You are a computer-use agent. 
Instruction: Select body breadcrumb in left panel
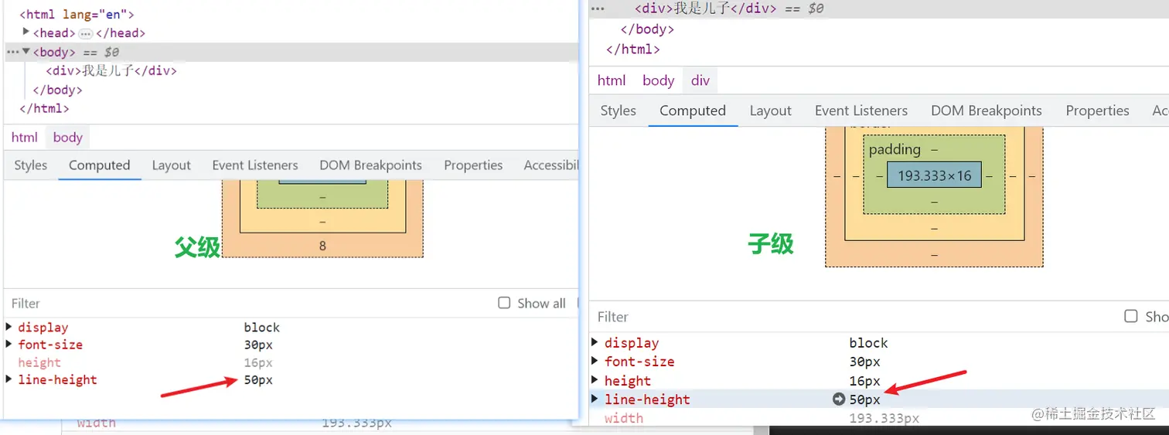point(68,138)
